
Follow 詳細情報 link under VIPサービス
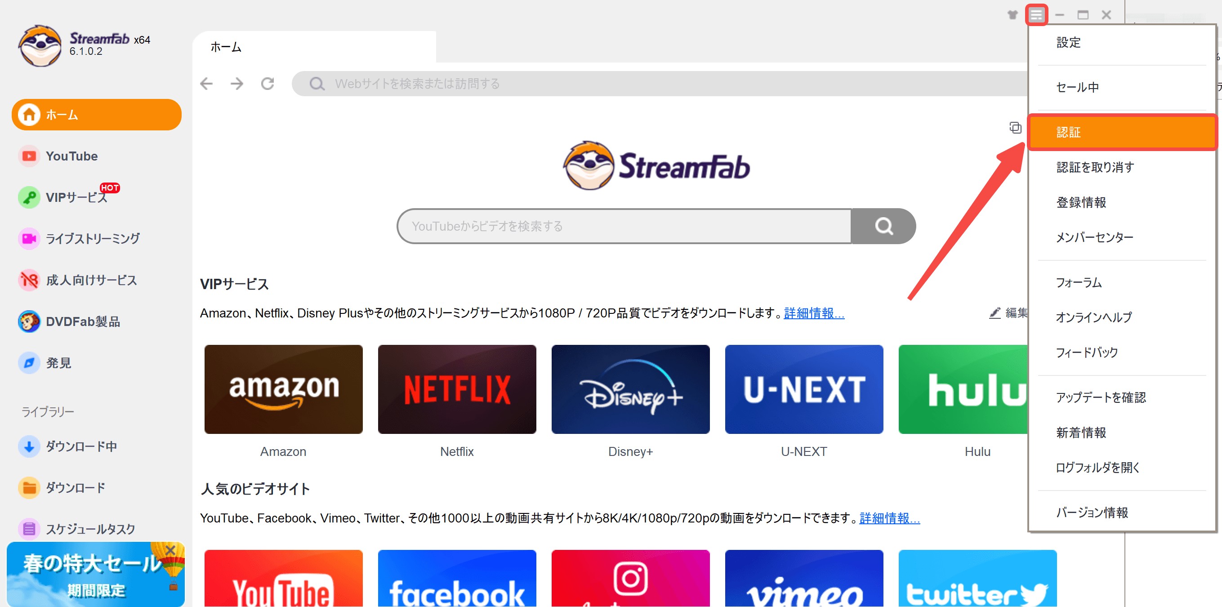[x=814, y=313]
